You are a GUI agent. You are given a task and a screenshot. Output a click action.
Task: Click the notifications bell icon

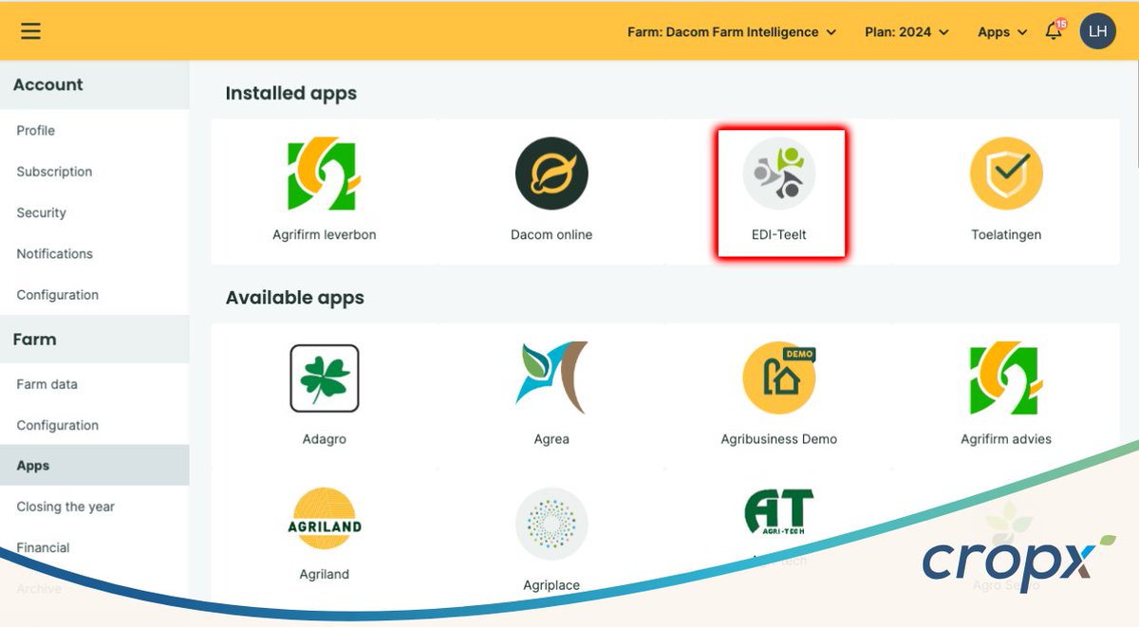pos(1054,31)
